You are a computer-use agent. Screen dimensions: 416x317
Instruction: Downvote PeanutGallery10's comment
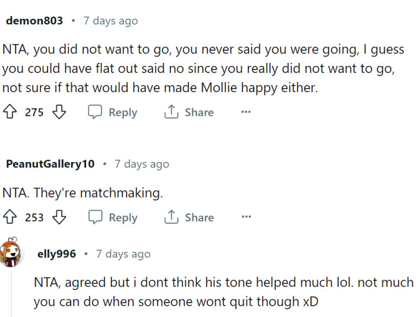pyautogui.click(x=58, y=217)
